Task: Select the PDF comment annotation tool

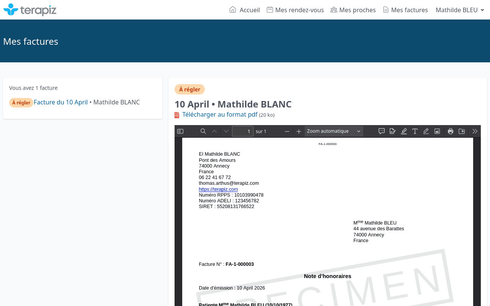Action: click(x=382, y=131)
